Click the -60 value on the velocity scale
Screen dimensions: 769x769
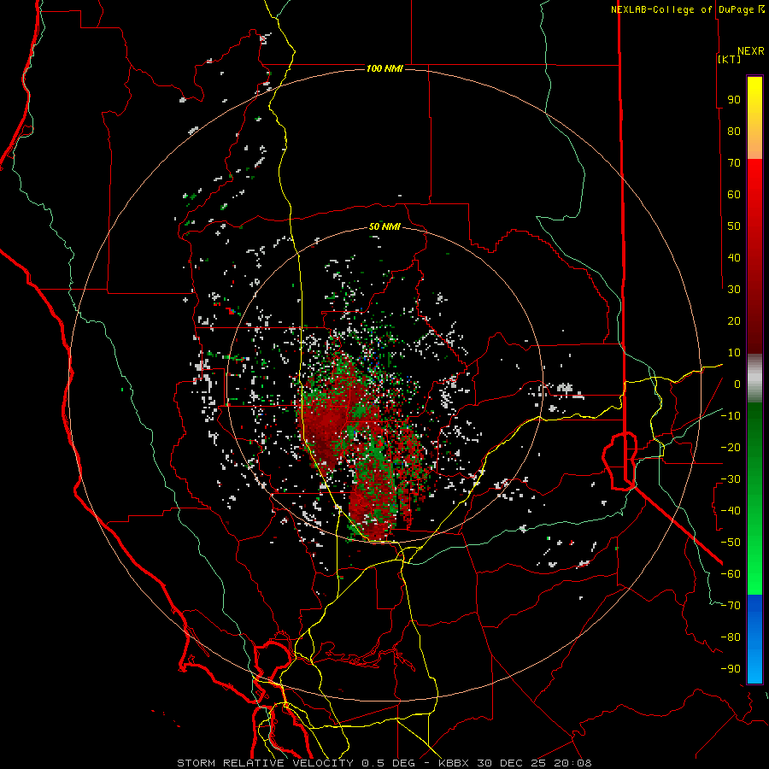coord(731,574)
